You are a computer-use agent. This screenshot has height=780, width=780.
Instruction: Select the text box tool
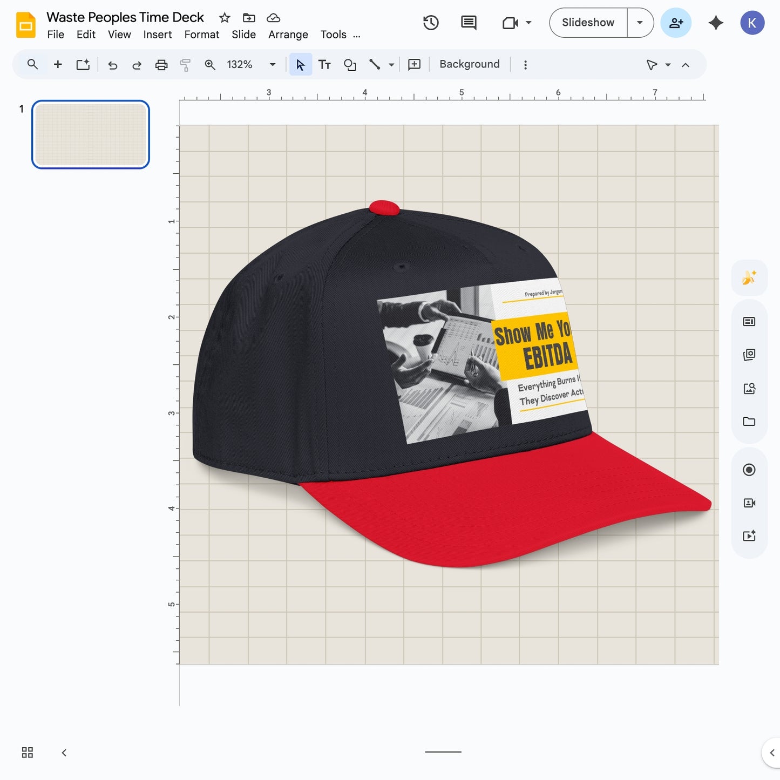point(324,65)
